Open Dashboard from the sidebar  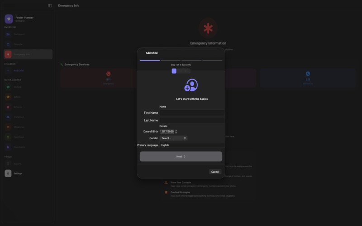click(28, 34)
